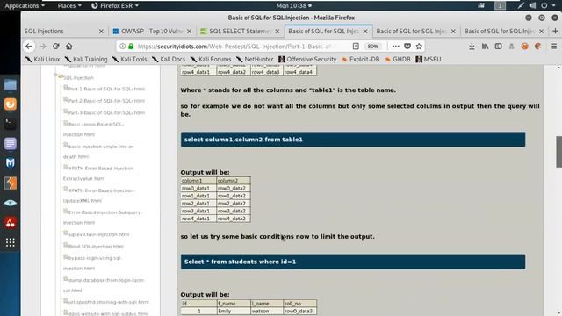This screenshot has width=562, height=316.
Task: Open the Firefox home page
Action: pos(68,47)
